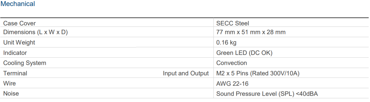The width and height of the screenshot is (370, 102).
Task: Click the AWG 22-16 value
Action: coord(232,84)
